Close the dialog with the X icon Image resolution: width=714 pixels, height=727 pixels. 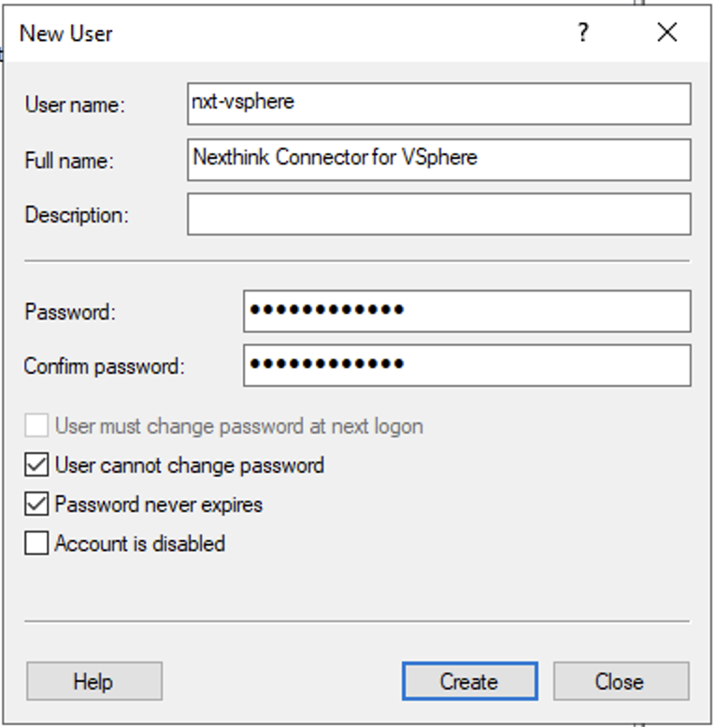point(666,33)
